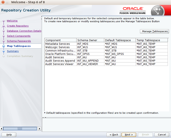Viewport: 171px width, 138px height.
Task: Close the window with the red button
Action: tap(3, 2)
